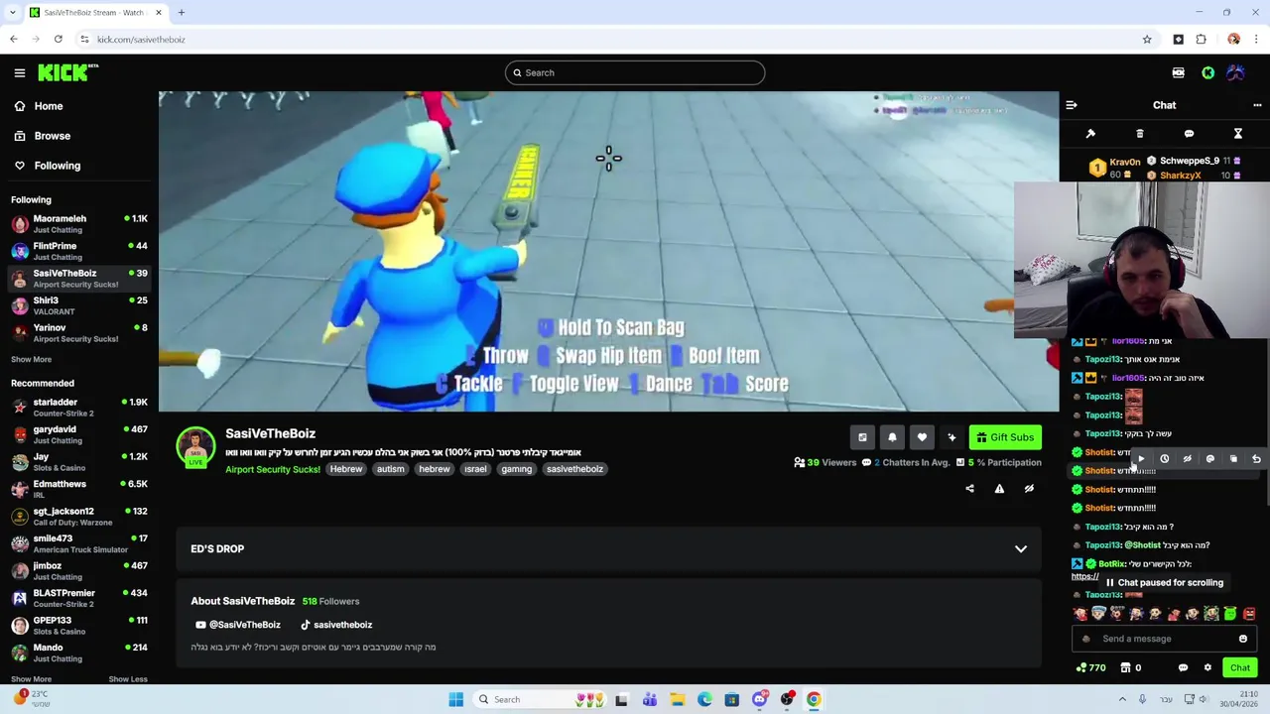Click the multi-view layout icon beside bell

point(862,437)
